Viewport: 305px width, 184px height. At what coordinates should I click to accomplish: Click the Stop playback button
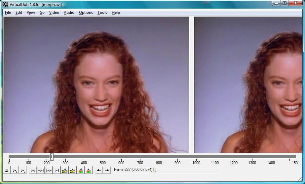tap(7, 171)
